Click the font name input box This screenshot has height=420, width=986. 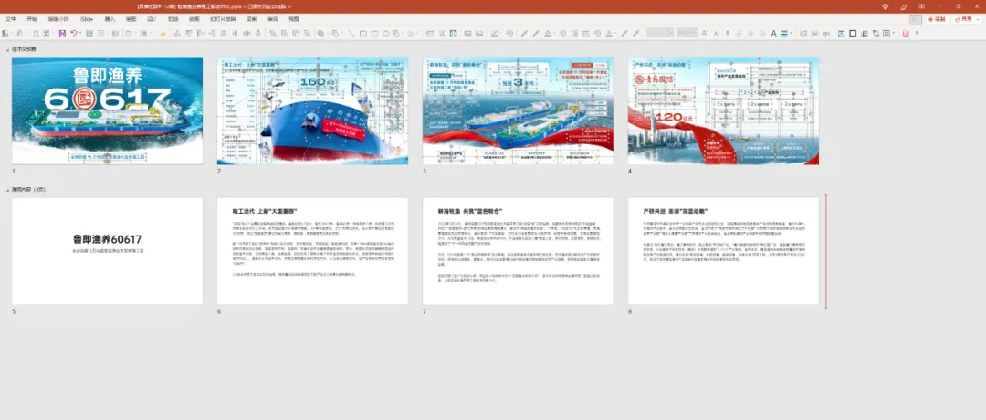click(660, 33)
